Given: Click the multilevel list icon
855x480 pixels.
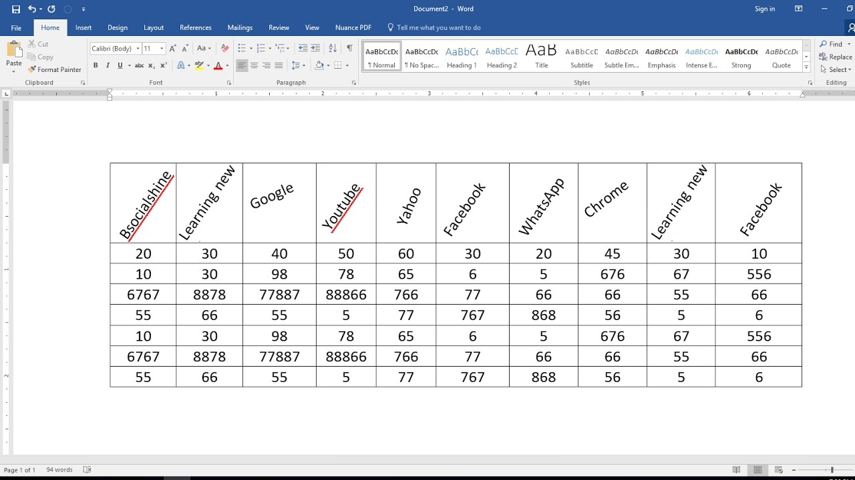Looking at the screenshot, I should point(281,48).
